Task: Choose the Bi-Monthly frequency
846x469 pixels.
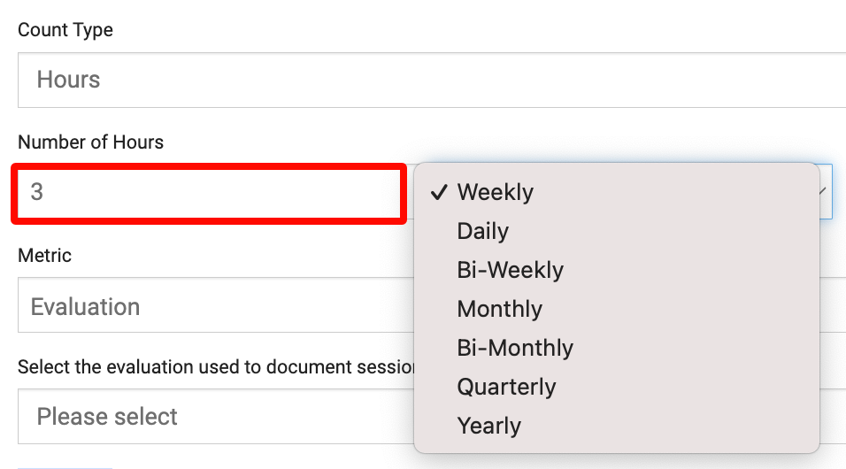Action: click(515, 348)
